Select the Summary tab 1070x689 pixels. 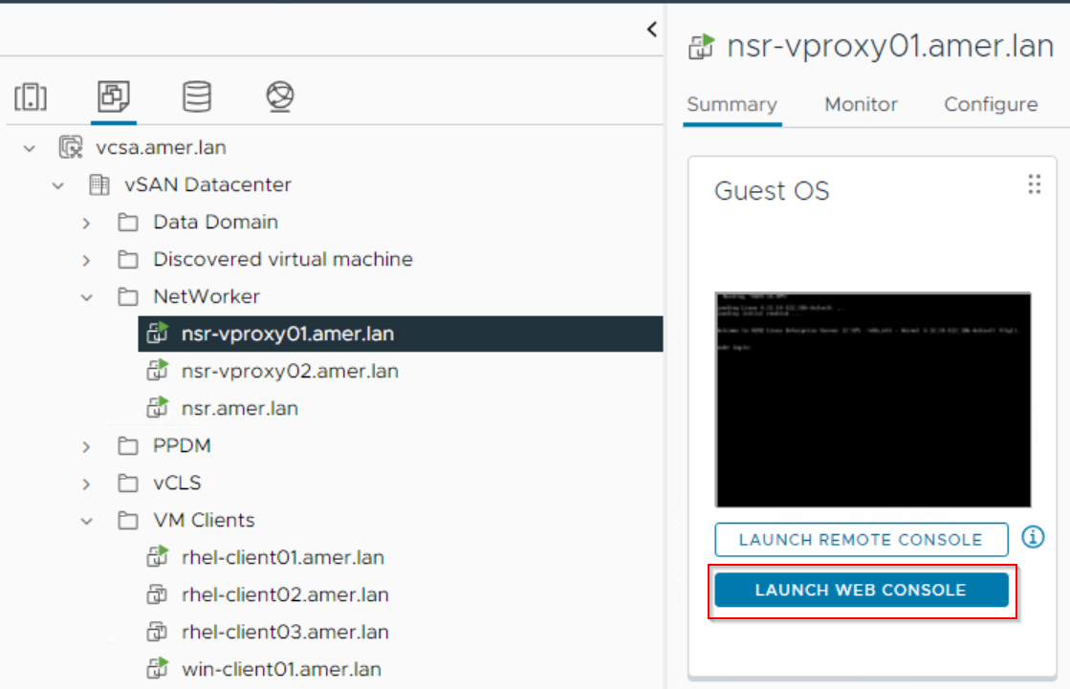[x=732, y=104]
